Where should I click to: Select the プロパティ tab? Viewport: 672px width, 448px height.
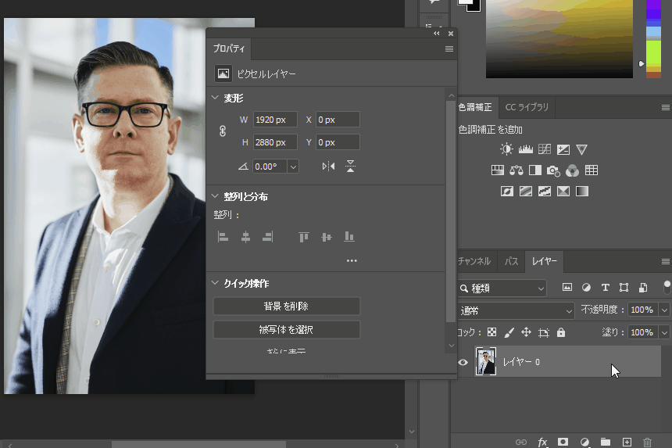click(229, 49)
